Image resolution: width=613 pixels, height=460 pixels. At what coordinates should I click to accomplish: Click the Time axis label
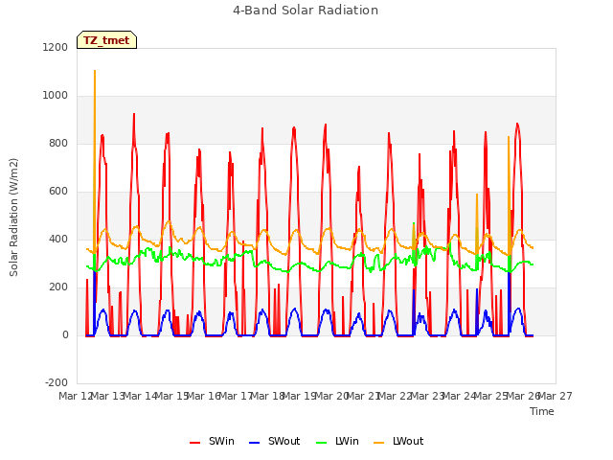tap(542, 411)
